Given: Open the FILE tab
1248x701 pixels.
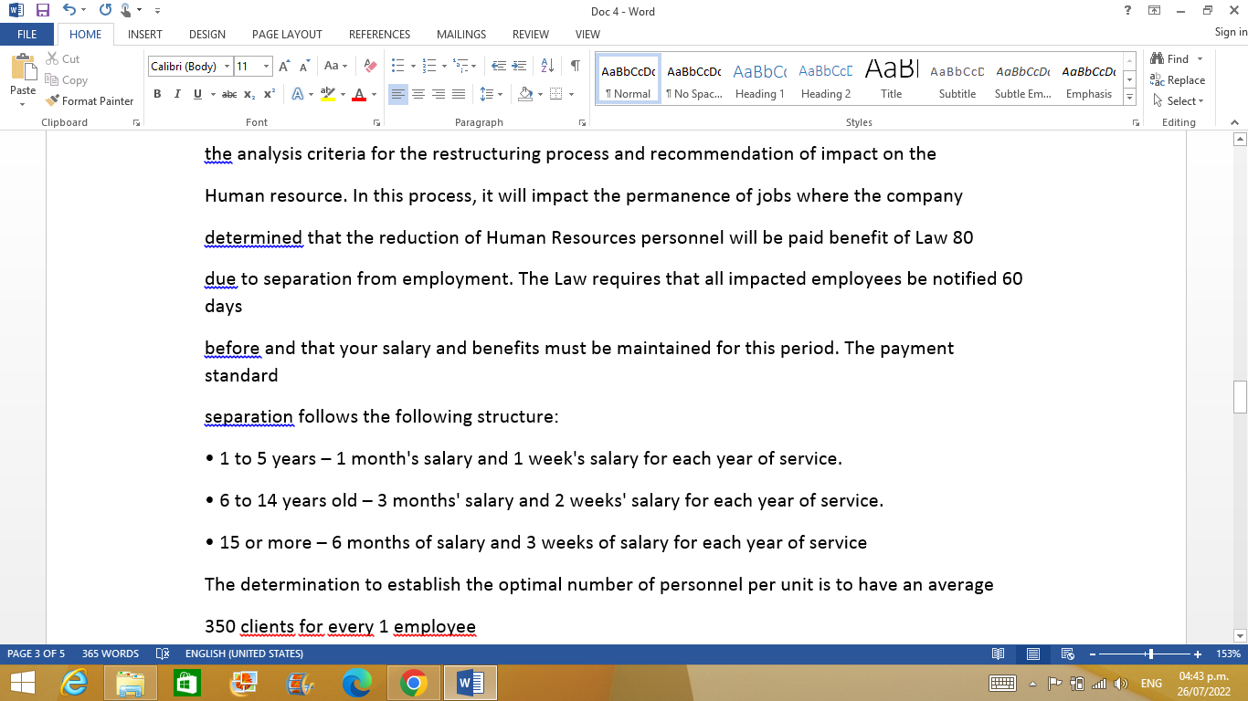Looking at the screenshot, I should [x=26, y=34].
